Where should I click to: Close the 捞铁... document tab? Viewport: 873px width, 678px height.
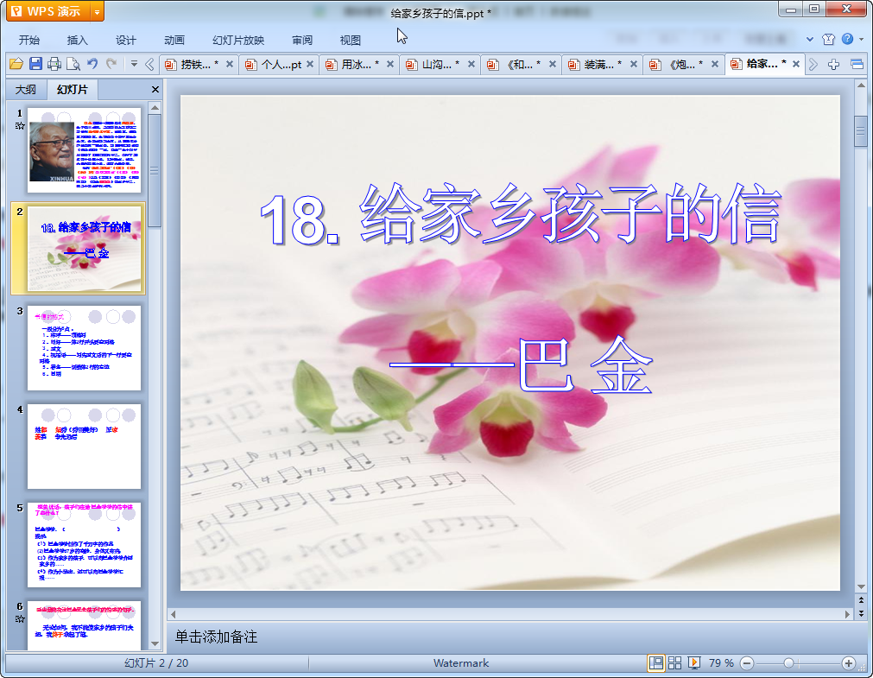tap(230, 65)
